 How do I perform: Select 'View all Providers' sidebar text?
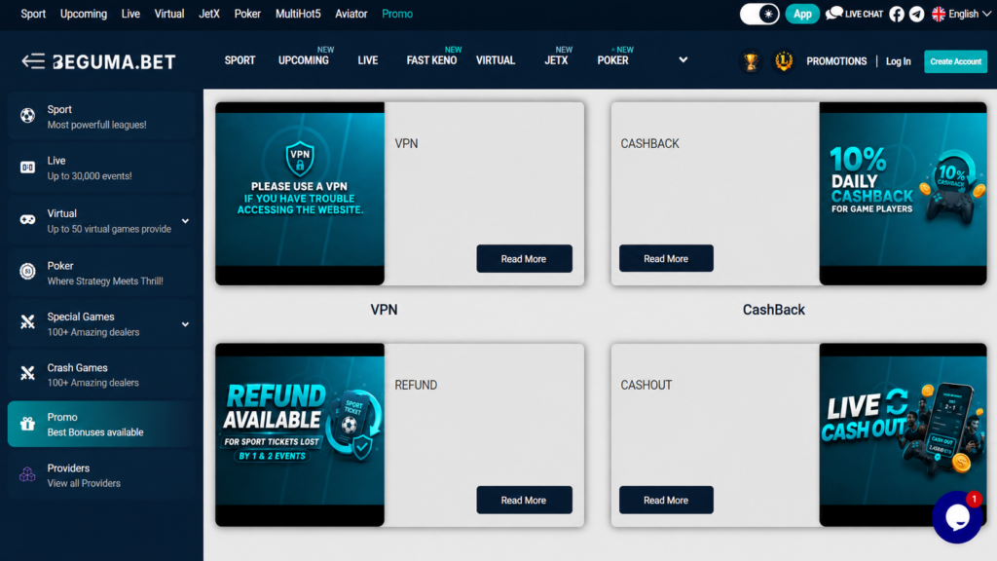pyautogui.click(x=84, y=483)
